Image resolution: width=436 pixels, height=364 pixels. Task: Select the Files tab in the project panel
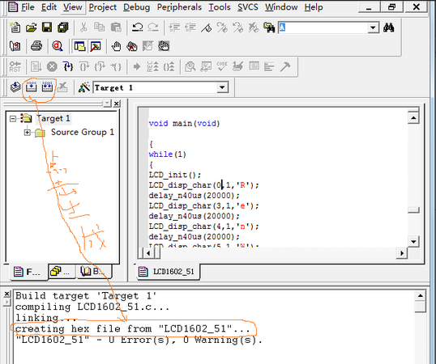27,271
